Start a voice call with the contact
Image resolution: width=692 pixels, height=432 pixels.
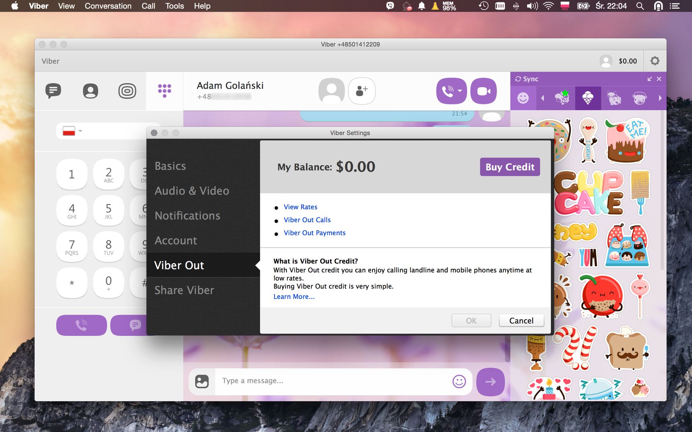(447, 91)
